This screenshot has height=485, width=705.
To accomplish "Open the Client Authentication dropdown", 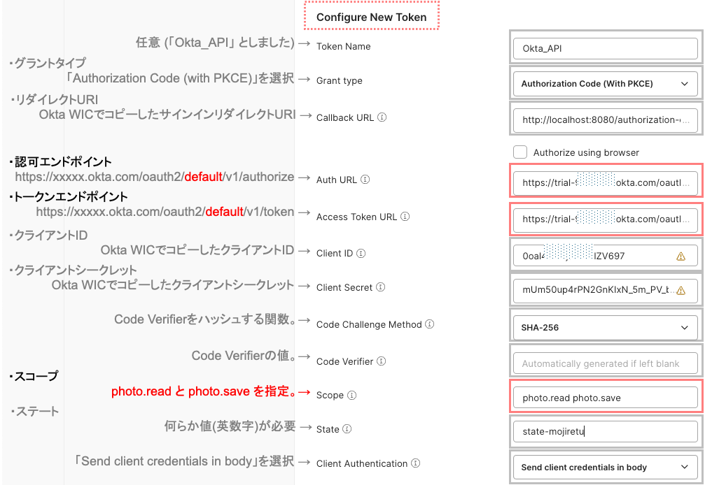I will coord(605,468).
